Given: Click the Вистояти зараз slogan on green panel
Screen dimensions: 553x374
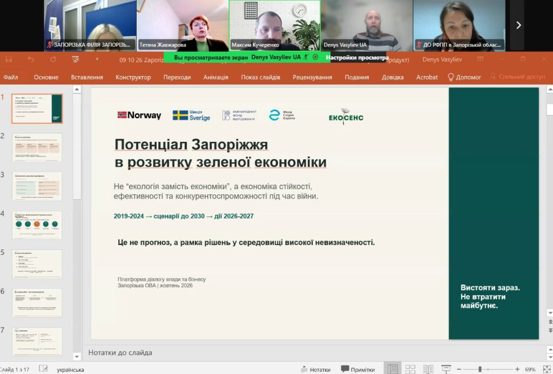Looking at the screenshot, I should [x=490, y=296].
